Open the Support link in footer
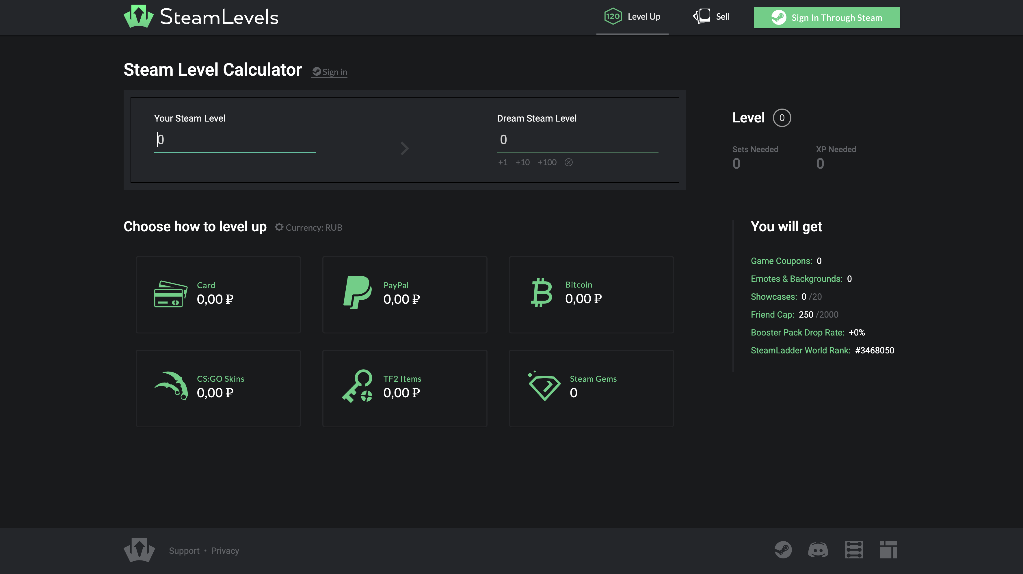Image resolution: width=1023 pixels, height=574 pixels. pyautogui.click(x=184, y=551)
